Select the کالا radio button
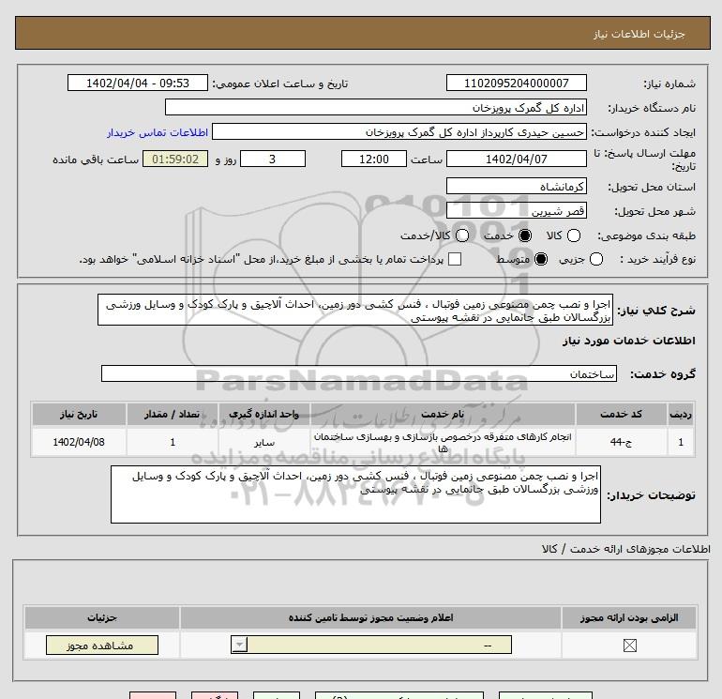722x699 pixels. (x=573, y=236)
